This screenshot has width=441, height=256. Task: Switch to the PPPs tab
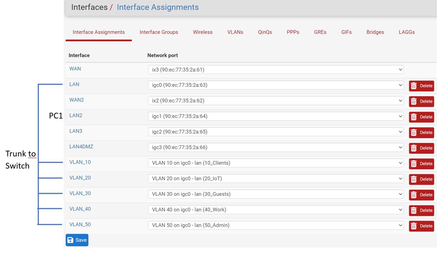pyautogui.click(x=293, y=32)
